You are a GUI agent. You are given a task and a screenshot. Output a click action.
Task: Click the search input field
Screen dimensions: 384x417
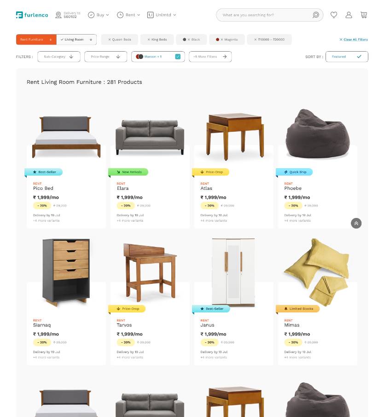(x=266, y=15)
